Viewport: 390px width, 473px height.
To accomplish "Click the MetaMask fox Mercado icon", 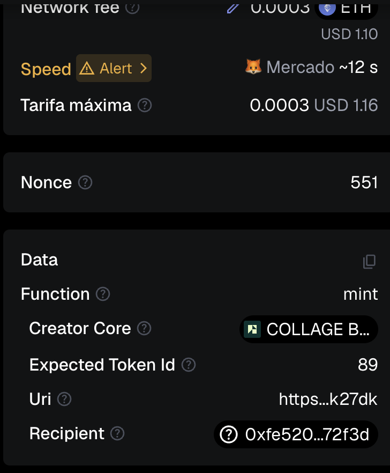I will tap(253, 68).
